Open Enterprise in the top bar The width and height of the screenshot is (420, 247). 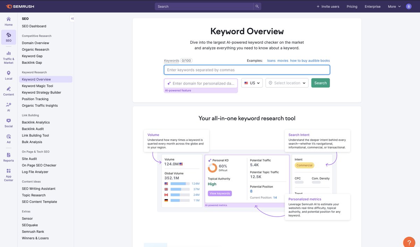click(372, 6)
